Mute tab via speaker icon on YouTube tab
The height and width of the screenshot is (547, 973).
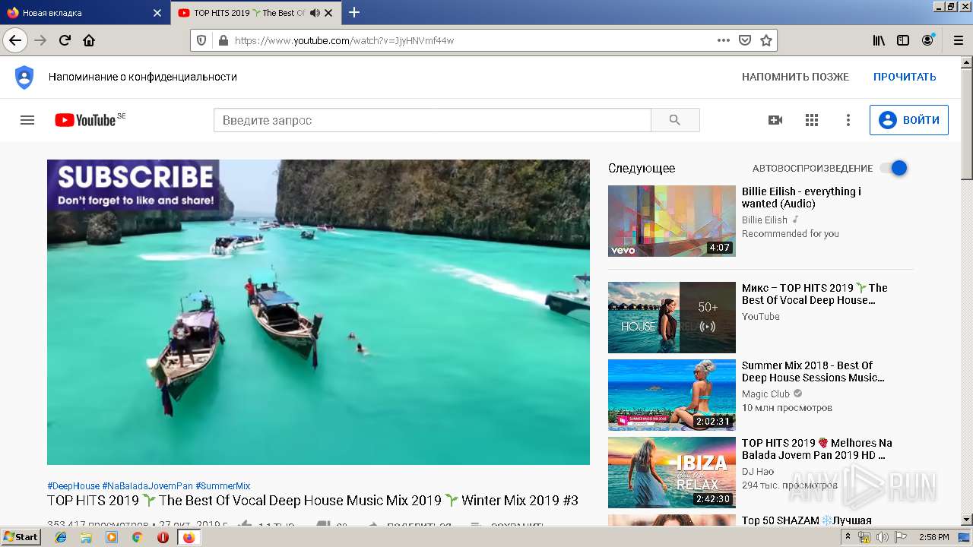tap(315, 13)
